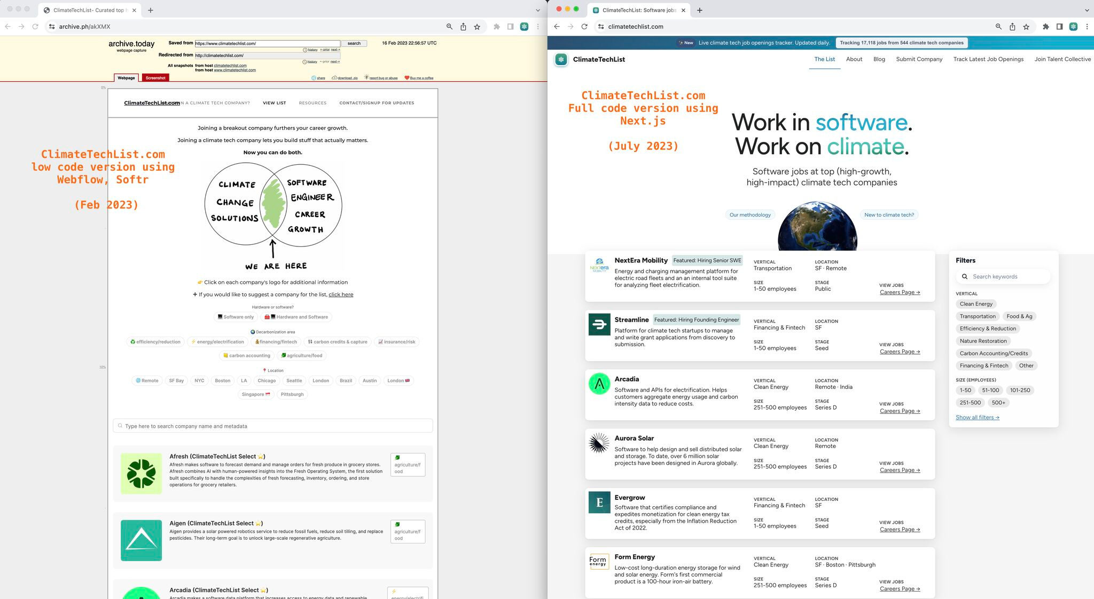Close the ClimateTechList Curated tab in left window
This screenshot has height=599, width=1094.
point(134,10)
